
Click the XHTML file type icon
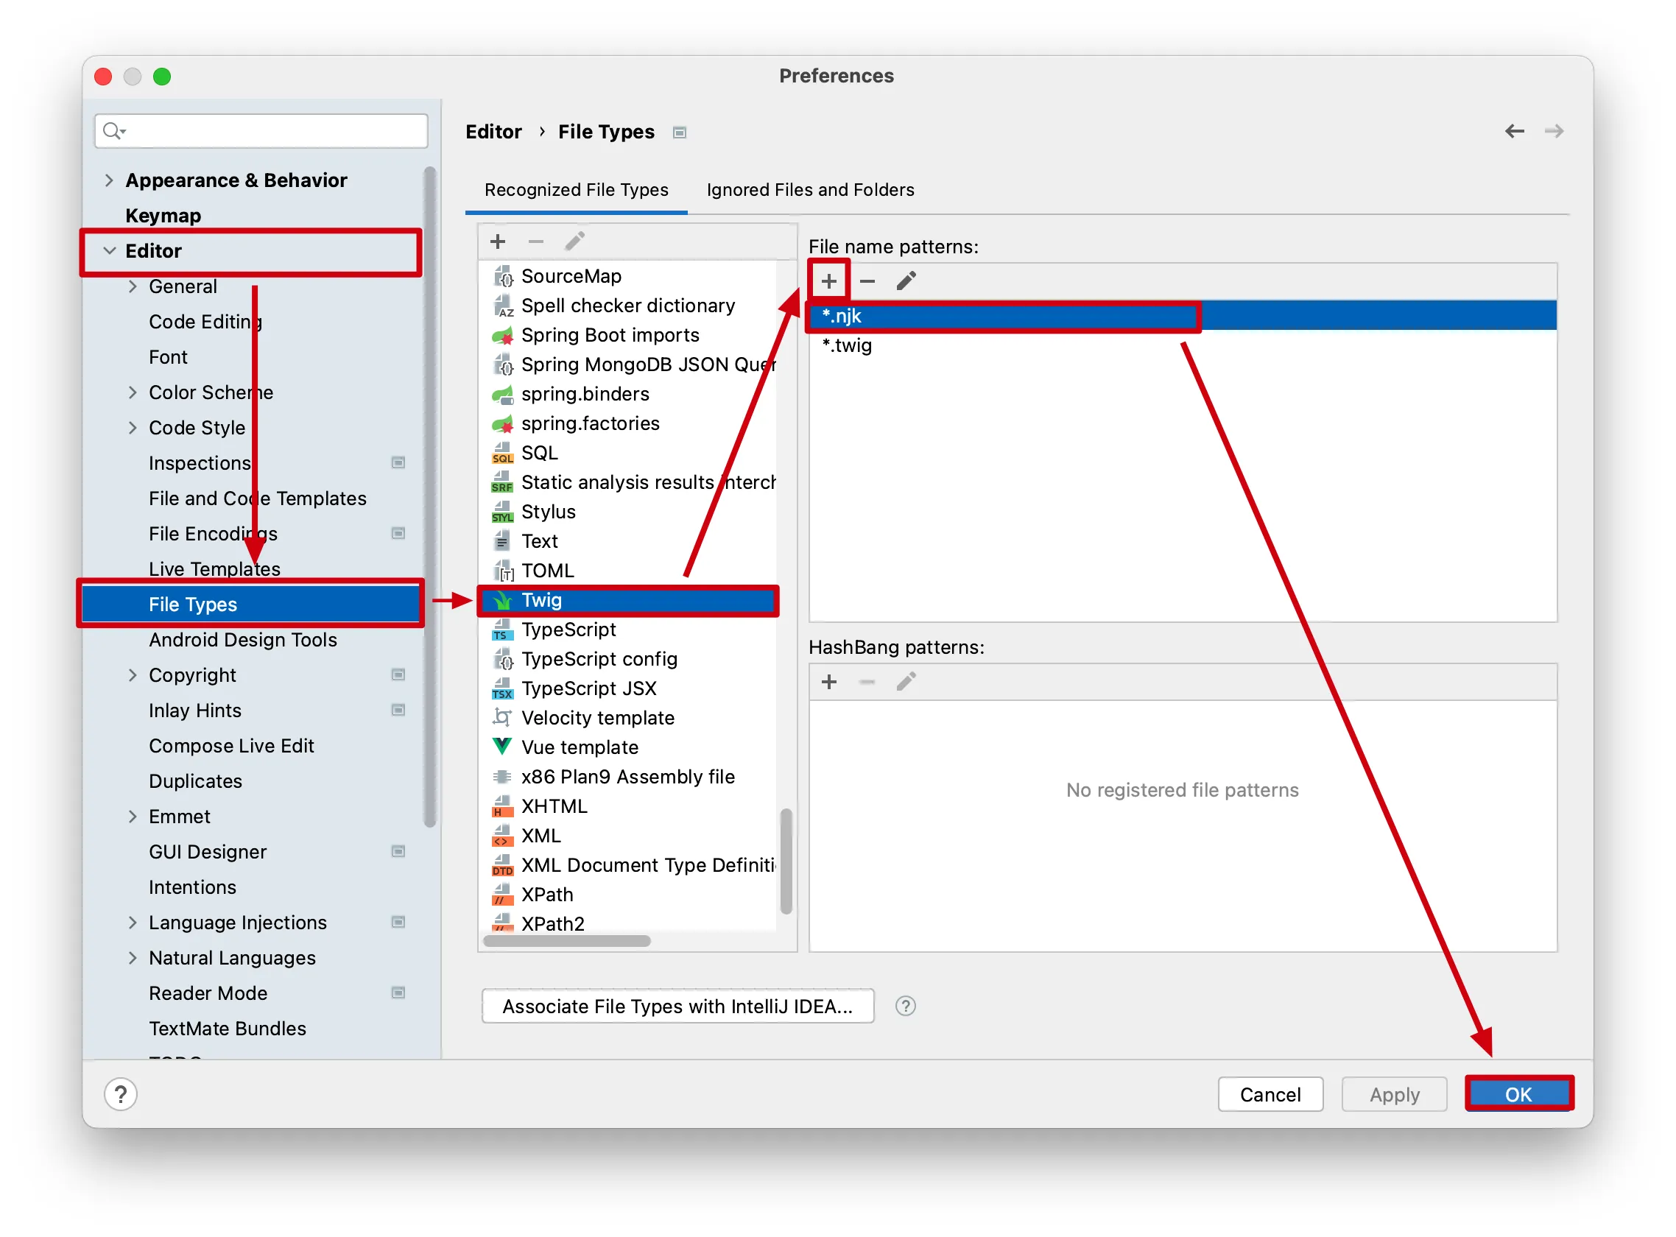click(502, 806)
